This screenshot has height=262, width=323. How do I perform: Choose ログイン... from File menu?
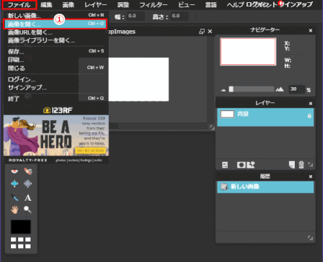(x=56, y=79)
